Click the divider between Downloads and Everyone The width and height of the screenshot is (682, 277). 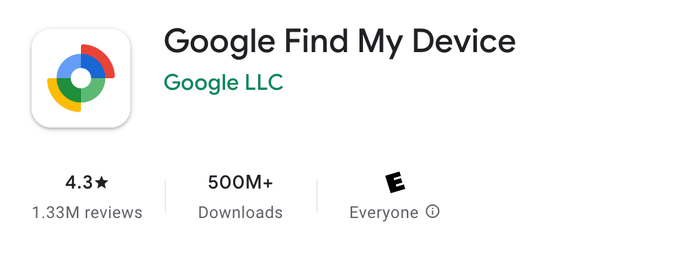click(x=317, y=196)
